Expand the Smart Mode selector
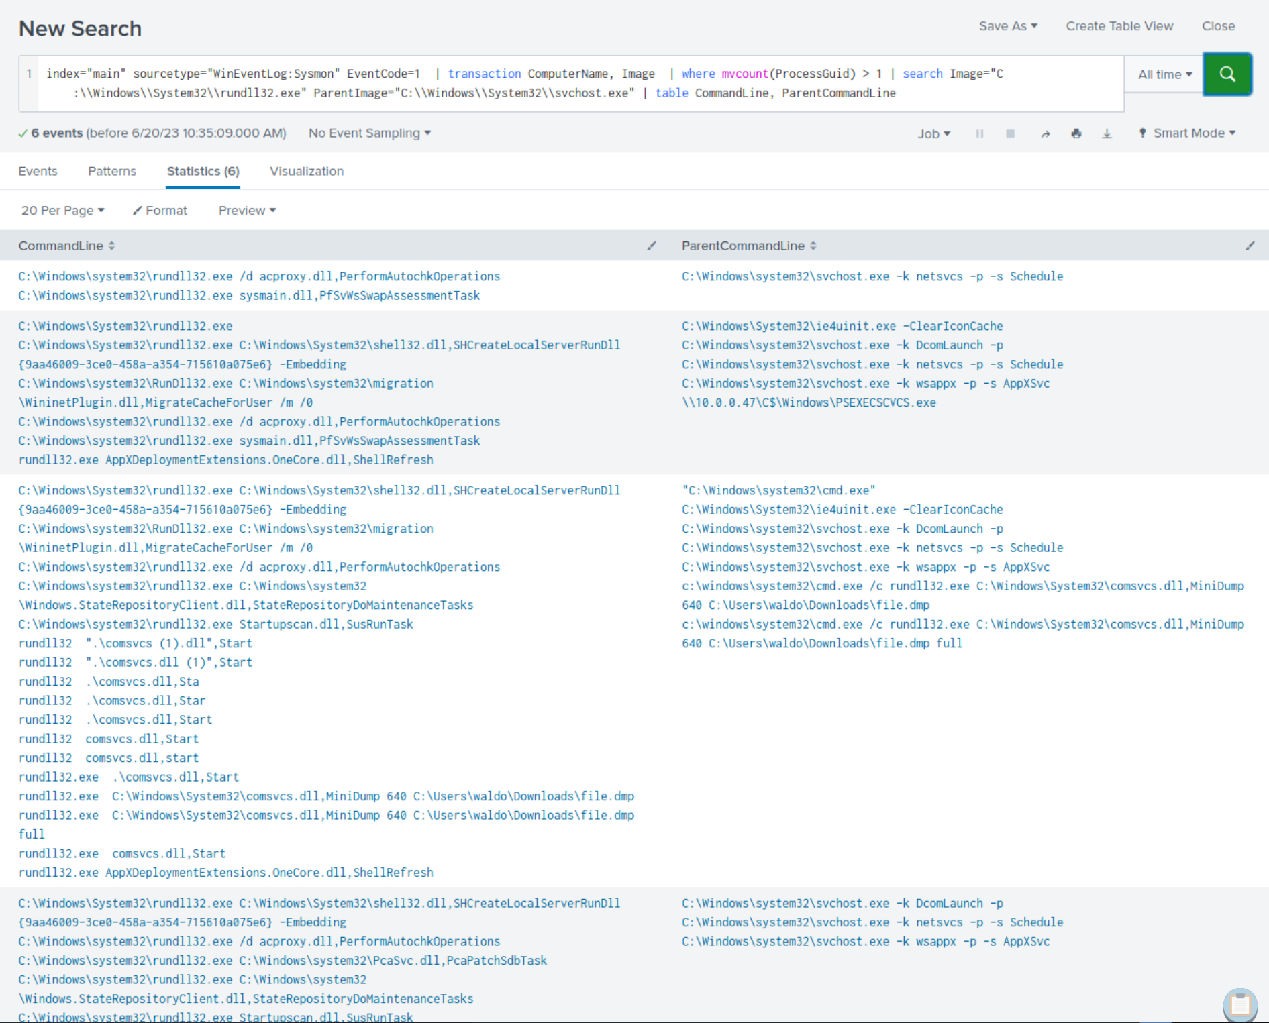The image size is (1269, 1023). (1187, 133)
